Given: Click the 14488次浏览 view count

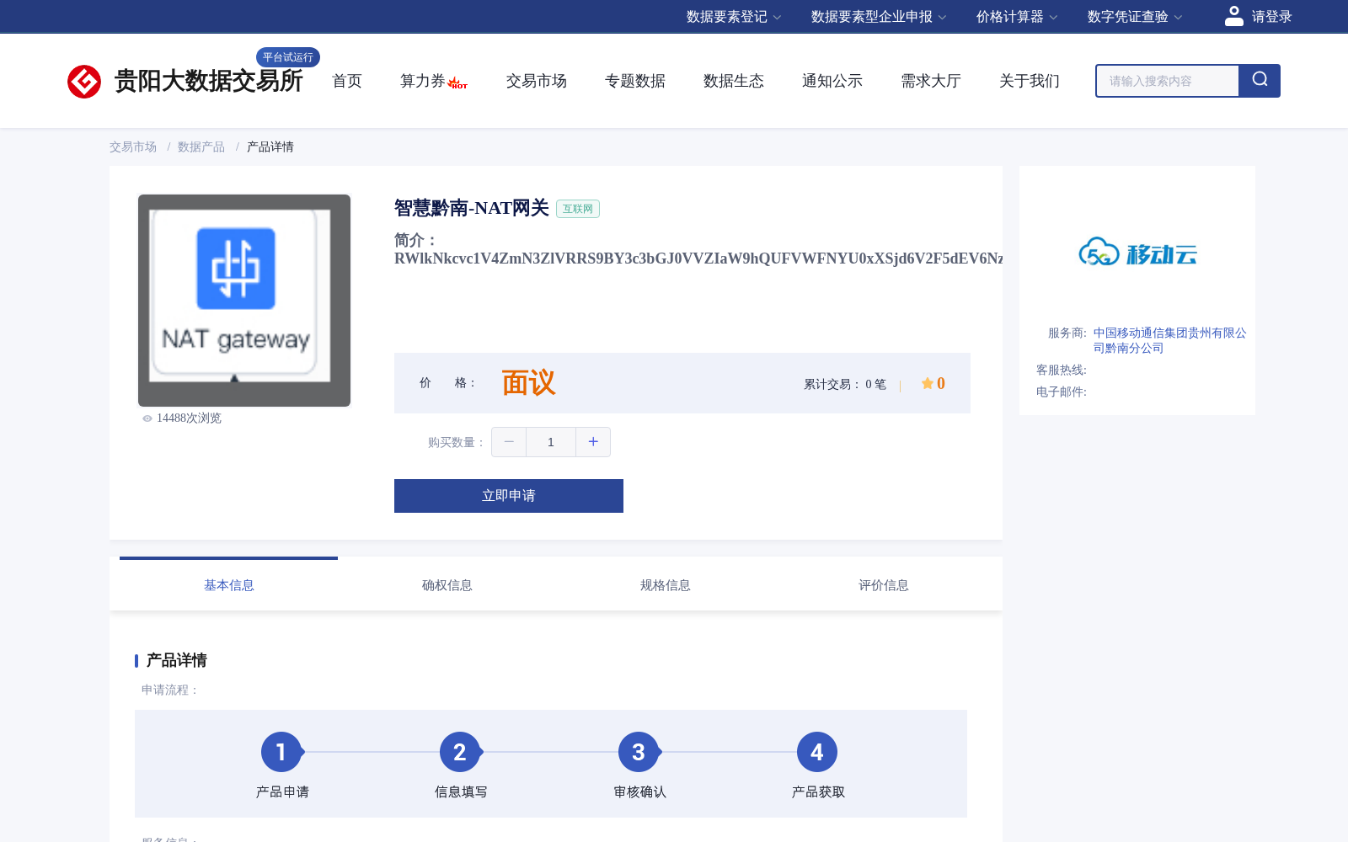Looking at the screenshot, I should (189, 418).
